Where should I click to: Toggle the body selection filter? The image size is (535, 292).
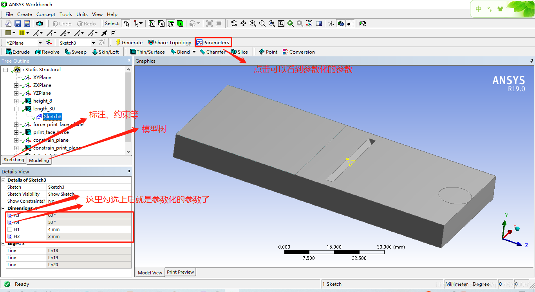click(x=180, y=23)
